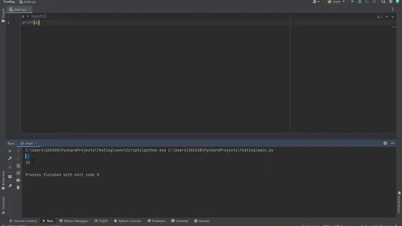Open the user account menu icon
This screenshot has width=402, height=226.
point(315,2)
